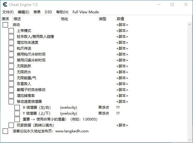
Task: Click the <脚本> value of 玩家数据
Action: click(122, 125)
